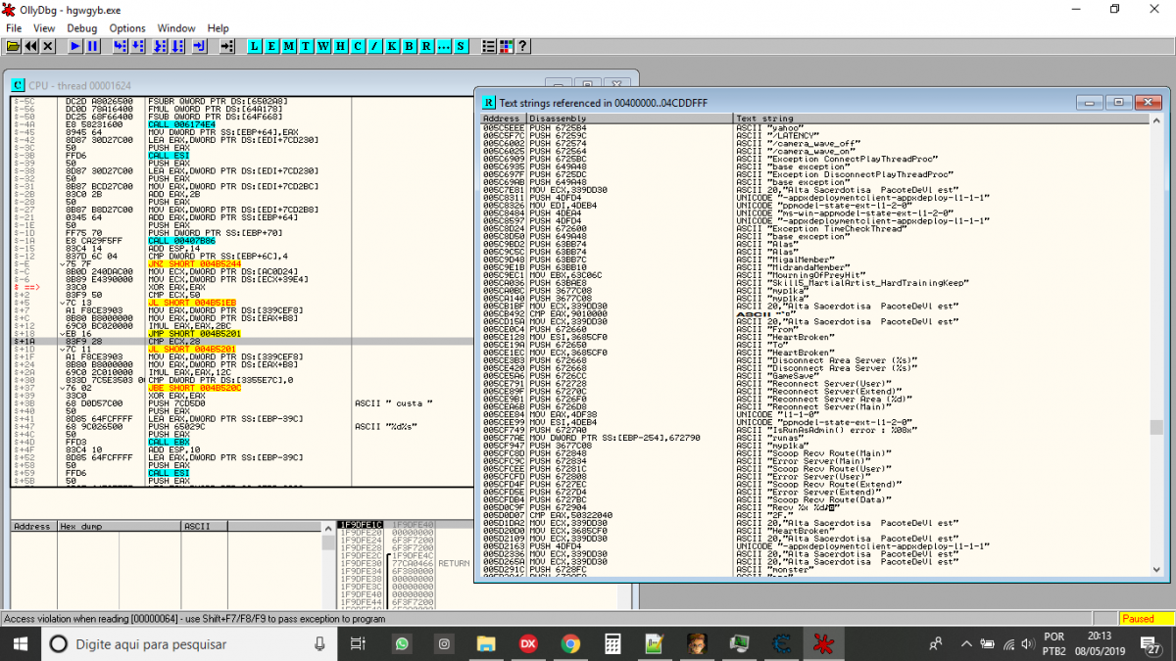
Task: Open WhatsApp from the taskbar
Action: point(402,643)
